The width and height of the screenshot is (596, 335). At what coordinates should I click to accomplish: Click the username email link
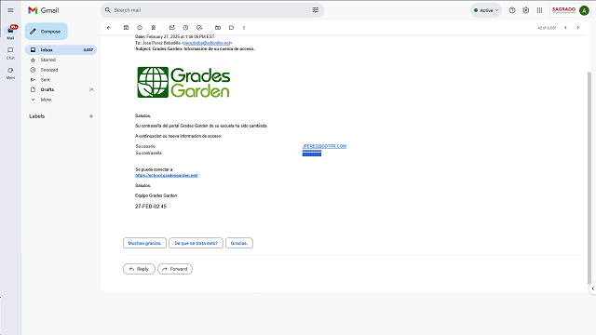(x=324, y=146)
